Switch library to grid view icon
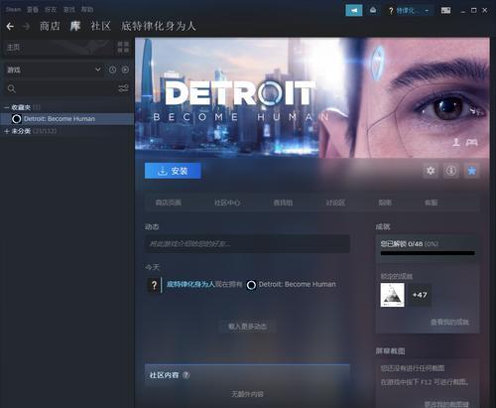Screen dimensions: 496x408 (x=123, y=48)
